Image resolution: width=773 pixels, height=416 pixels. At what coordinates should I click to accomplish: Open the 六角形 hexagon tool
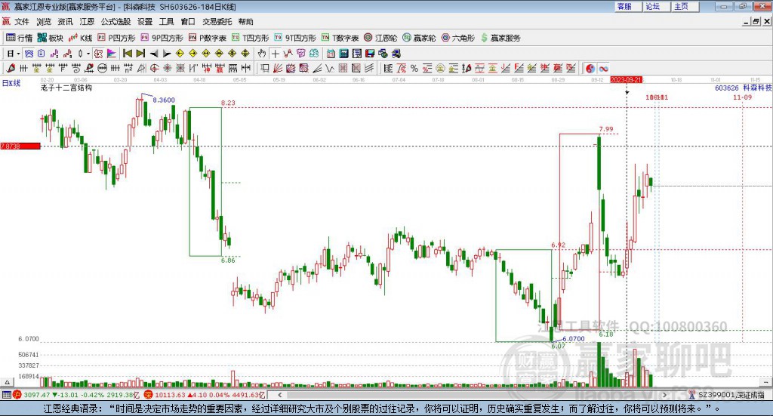coord(458,38)
